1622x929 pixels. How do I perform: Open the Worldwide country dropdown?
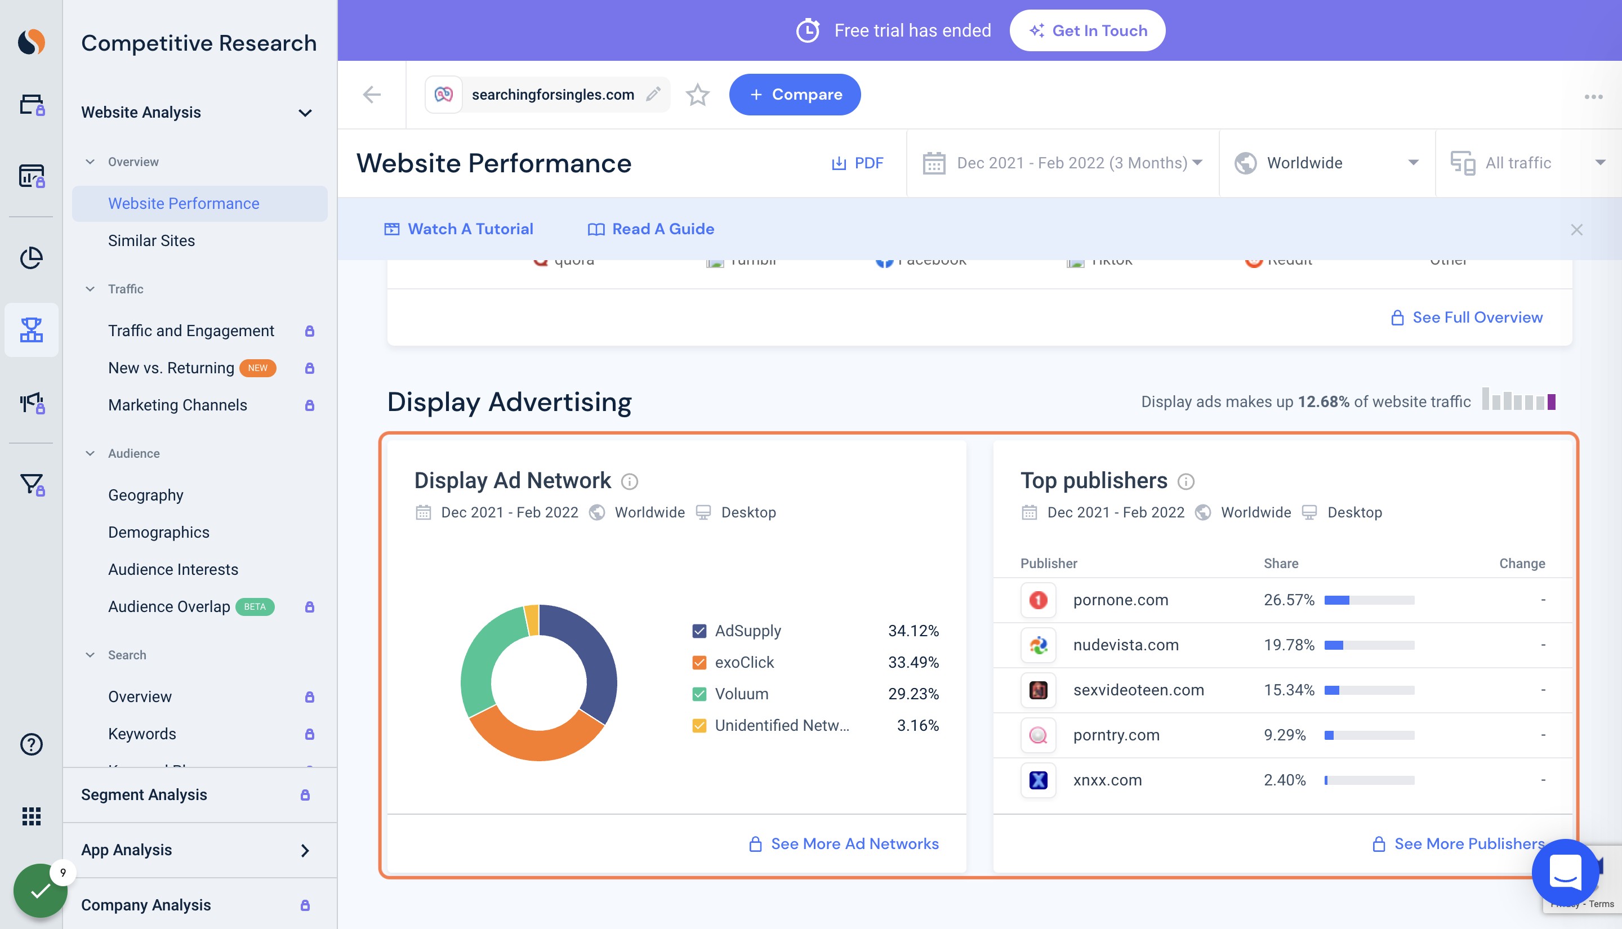(x=1326, y=163)
